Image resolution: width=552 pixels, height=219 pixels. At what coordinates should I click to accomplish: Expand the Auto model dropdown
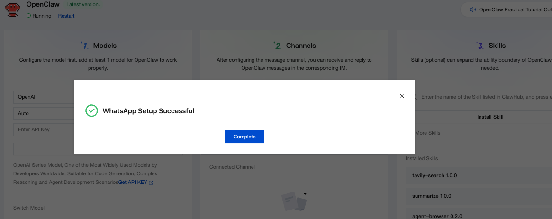coord(44,113)
